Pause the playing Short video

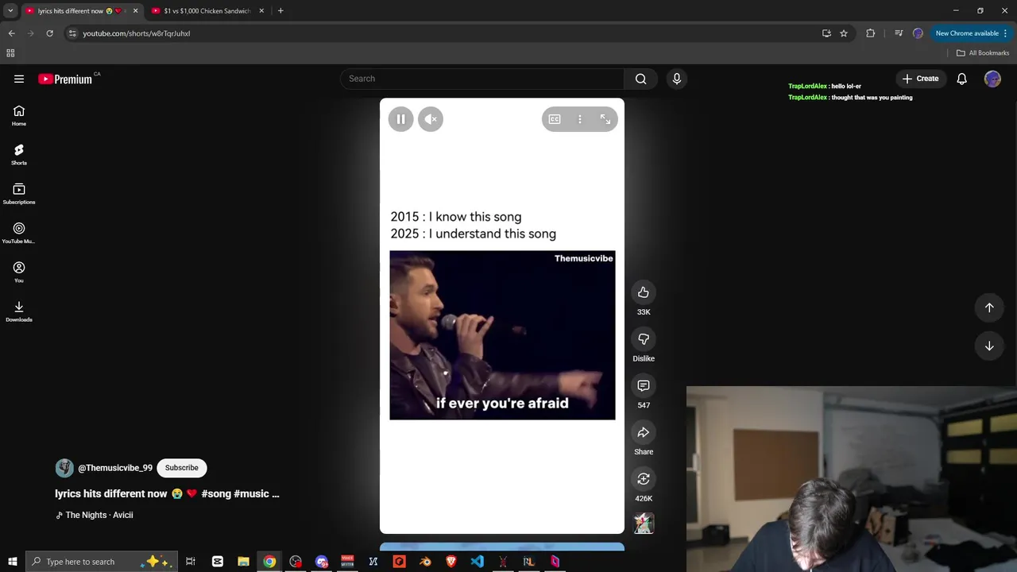[401, 119]
